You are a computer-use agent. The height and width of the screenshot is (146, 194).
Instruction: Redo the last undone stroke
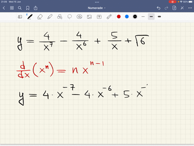pyautogui.click(x=167, y=8)
